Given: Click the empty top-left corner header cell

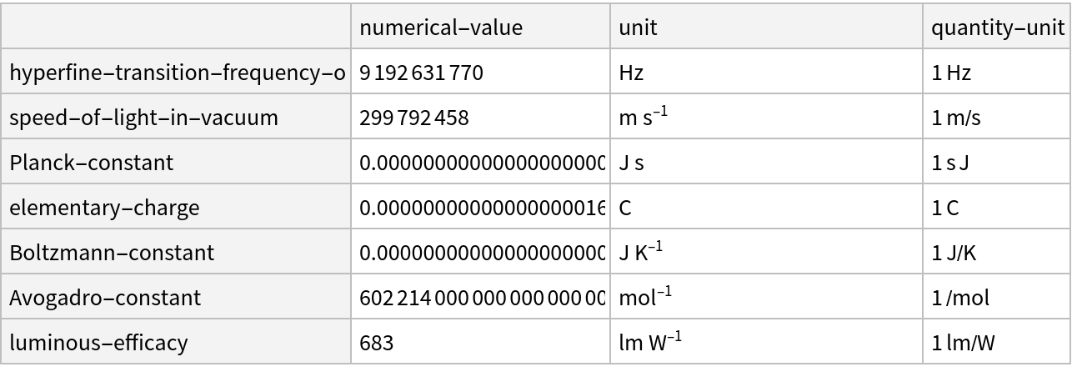Looking at the screenshot, I should (x=176, y=27).
